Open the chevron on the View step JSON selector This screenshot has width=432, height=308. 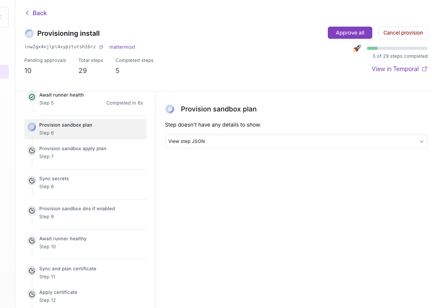(421, 141)
